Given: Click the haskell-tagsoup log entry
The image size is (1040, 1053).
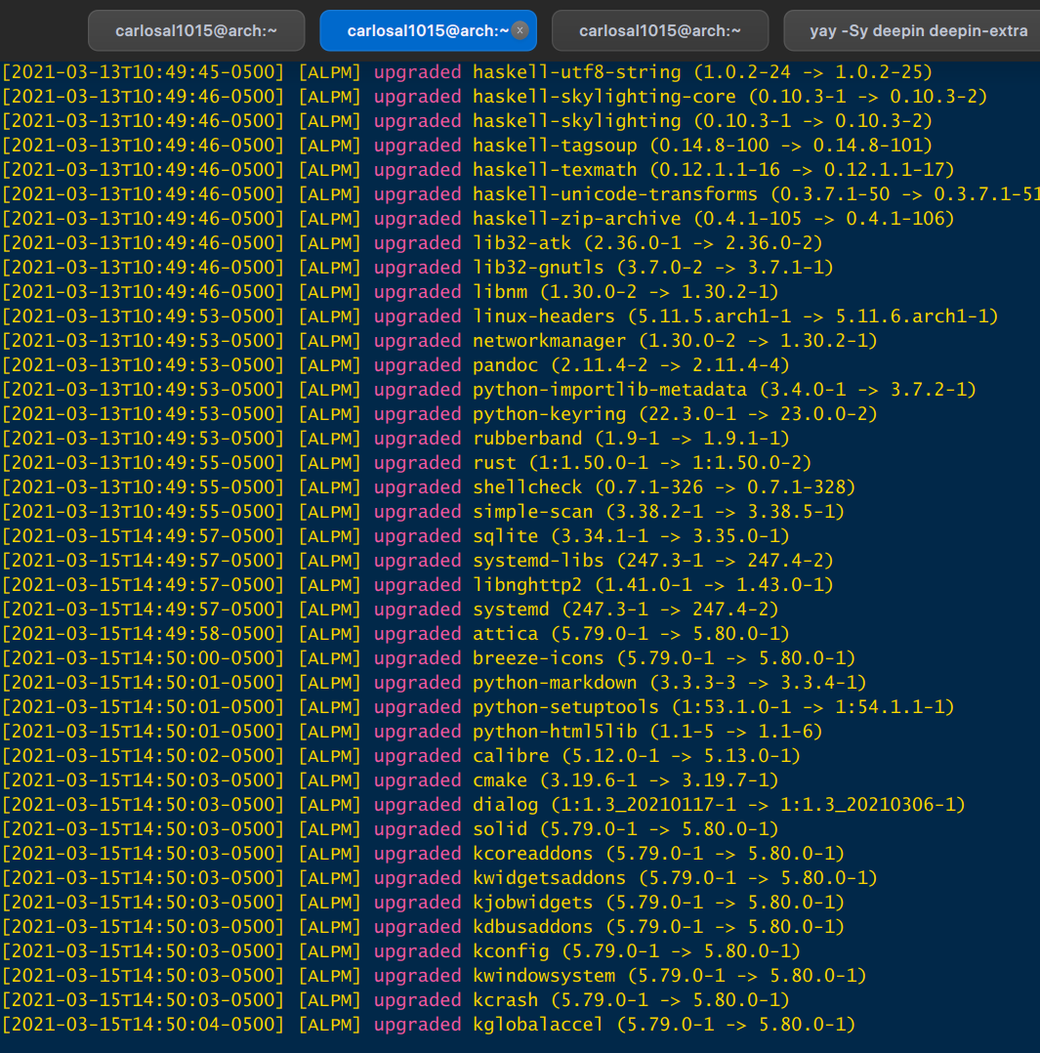Looking at the screenshot, I should [467, 146].
